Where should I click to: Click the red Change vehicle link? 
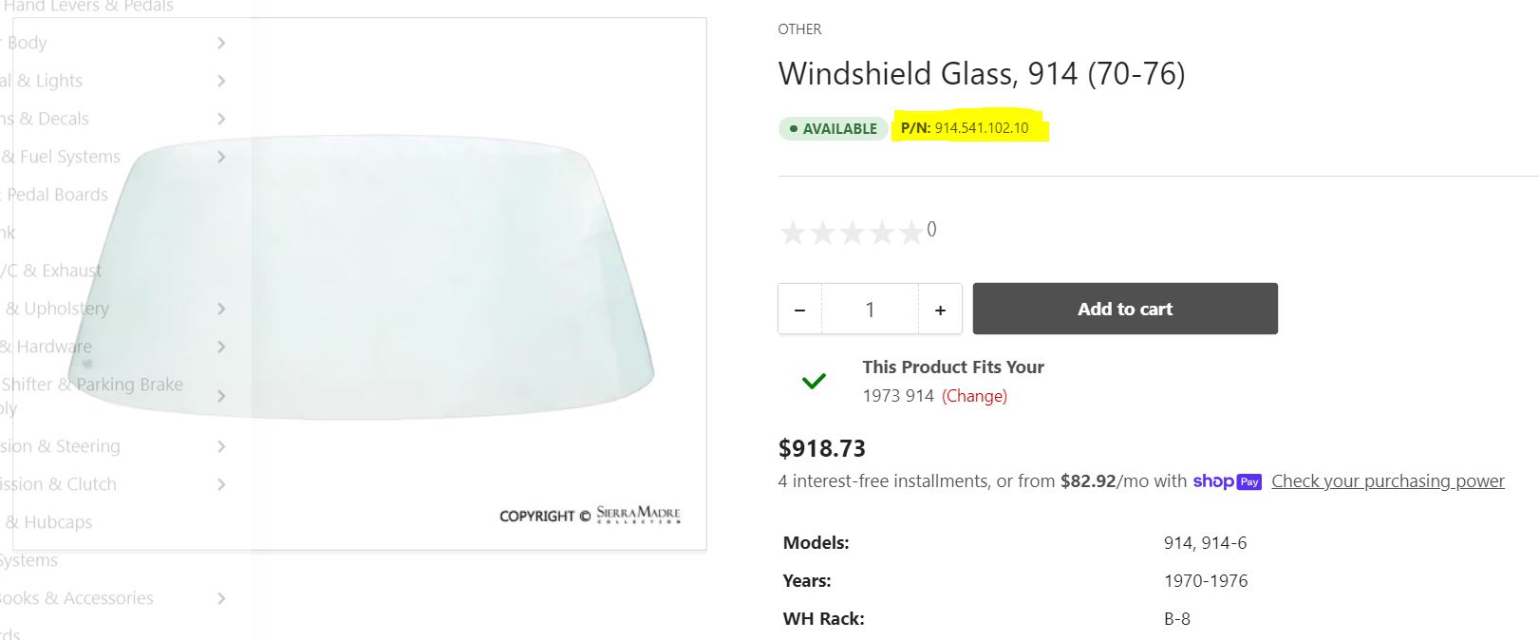[974, 396]
